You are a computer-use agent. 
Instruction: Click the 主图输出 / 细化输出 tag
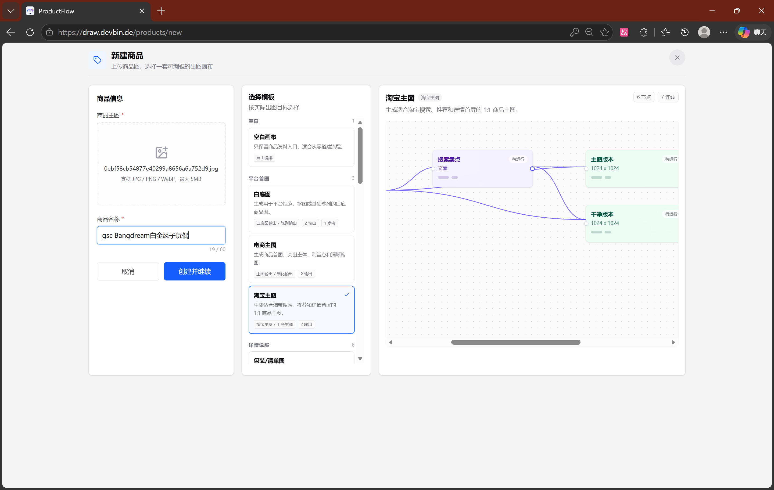click(274, 274)
